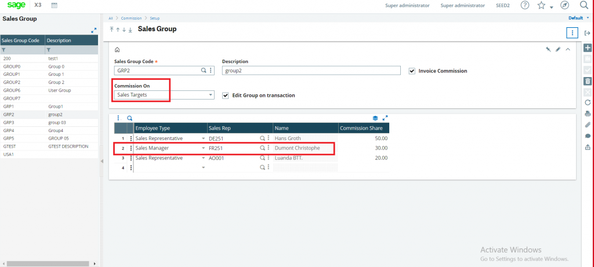Open the help question mark icon

tap(524, 5)
